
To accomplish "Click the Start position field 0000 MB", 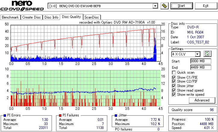I will pyautogui.click(x=201, y=61).
